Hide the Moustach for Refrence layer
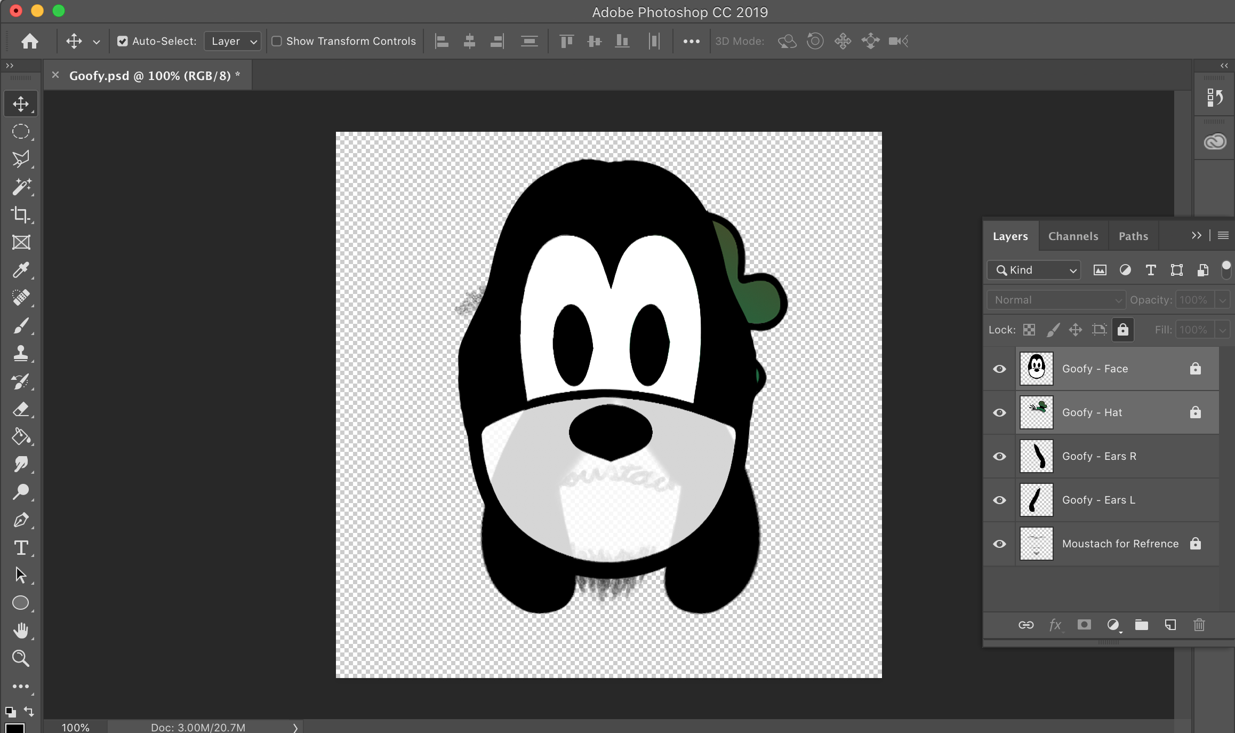 click(x=1000, y=544)
